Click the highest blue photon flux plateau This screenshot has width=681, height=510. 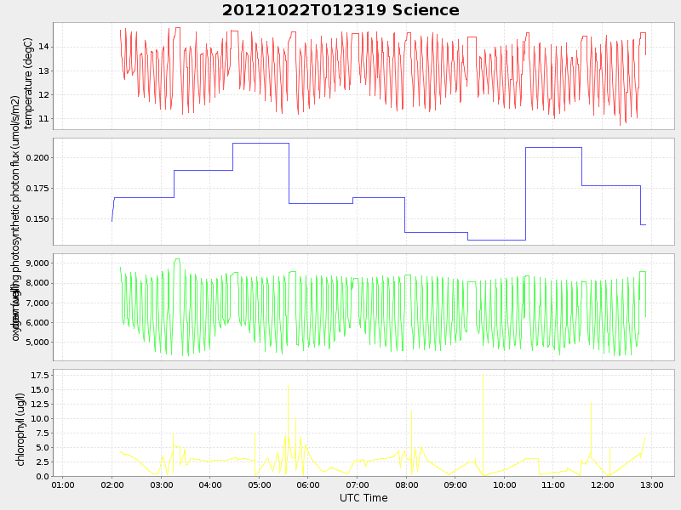click(x=261, y=143)
